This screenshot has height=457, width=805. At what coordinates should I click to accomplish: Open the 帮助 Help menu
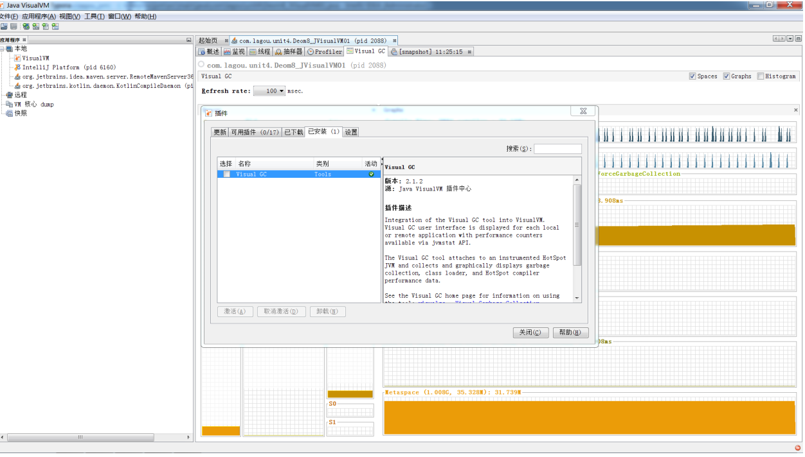(x=145, y=17)
